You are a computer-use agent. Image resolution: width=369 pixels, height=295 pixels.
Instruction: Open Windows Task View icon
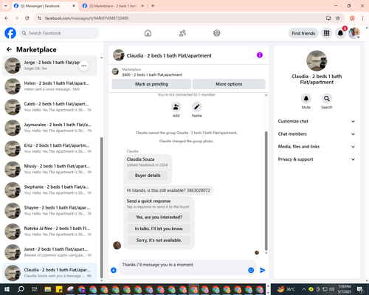[x=35, y=289]
